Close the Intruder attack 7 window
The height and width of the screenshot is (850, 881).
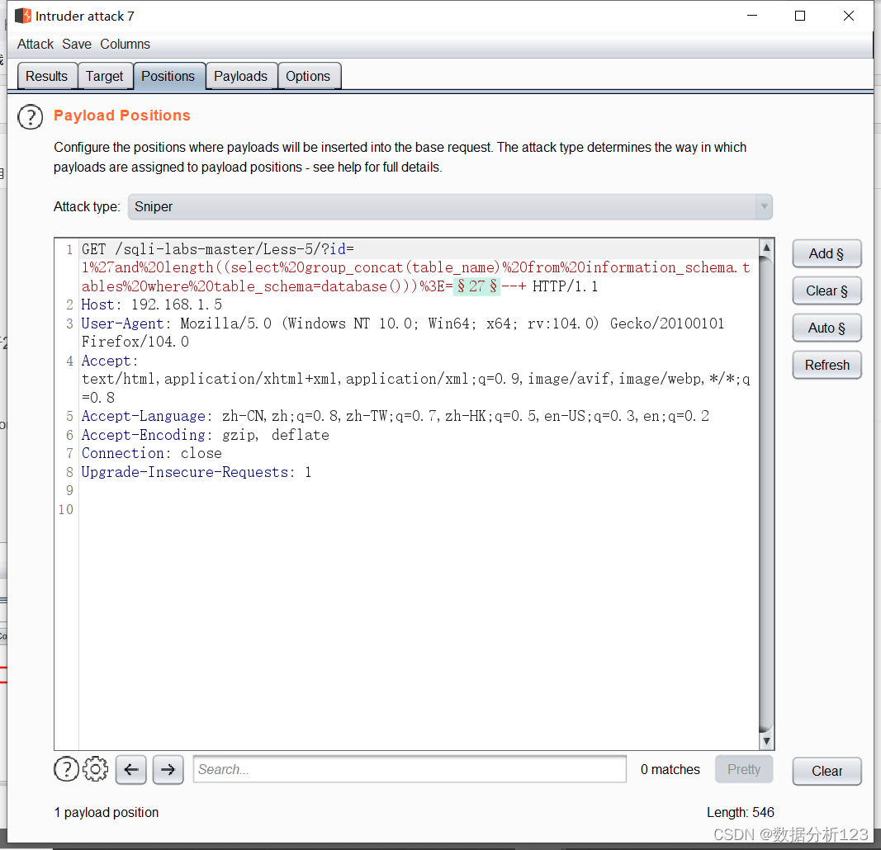[849, 16]
